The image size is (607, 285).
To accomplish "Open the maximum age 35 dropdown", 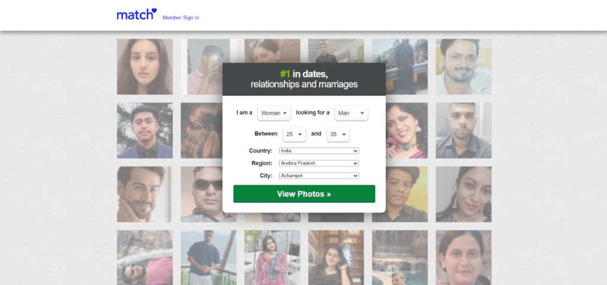I will [x=338, y=134].
